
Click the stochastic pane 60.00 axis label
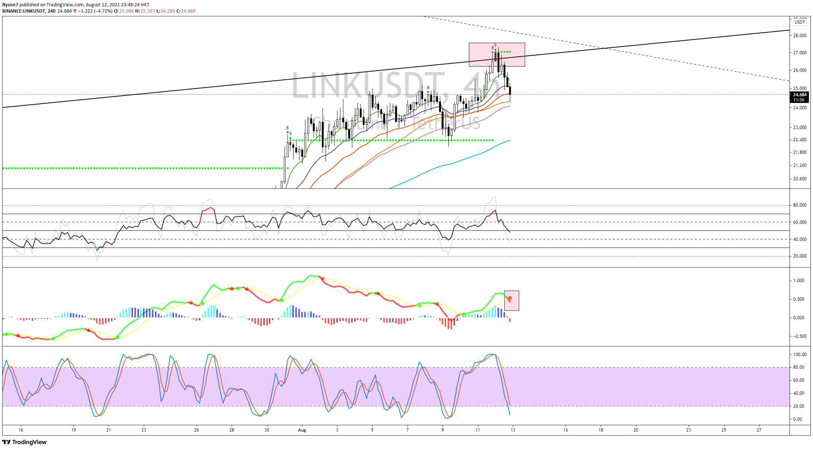point(798,380)
